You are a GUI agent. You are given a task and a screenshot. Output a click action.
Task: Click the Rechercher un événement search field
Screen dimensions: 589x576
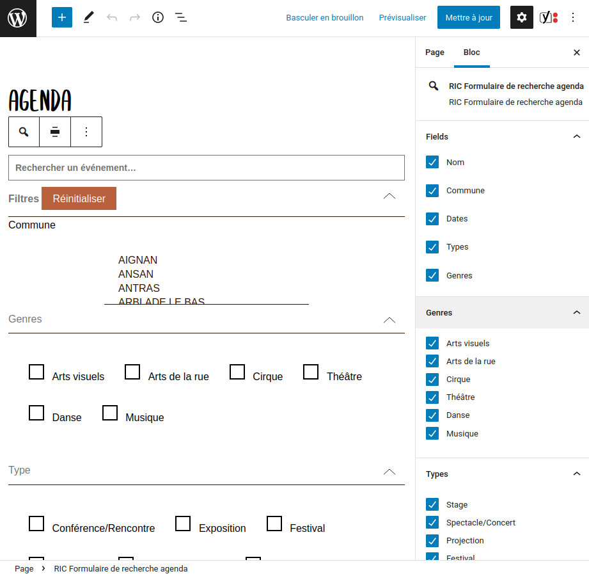(207, 168)
